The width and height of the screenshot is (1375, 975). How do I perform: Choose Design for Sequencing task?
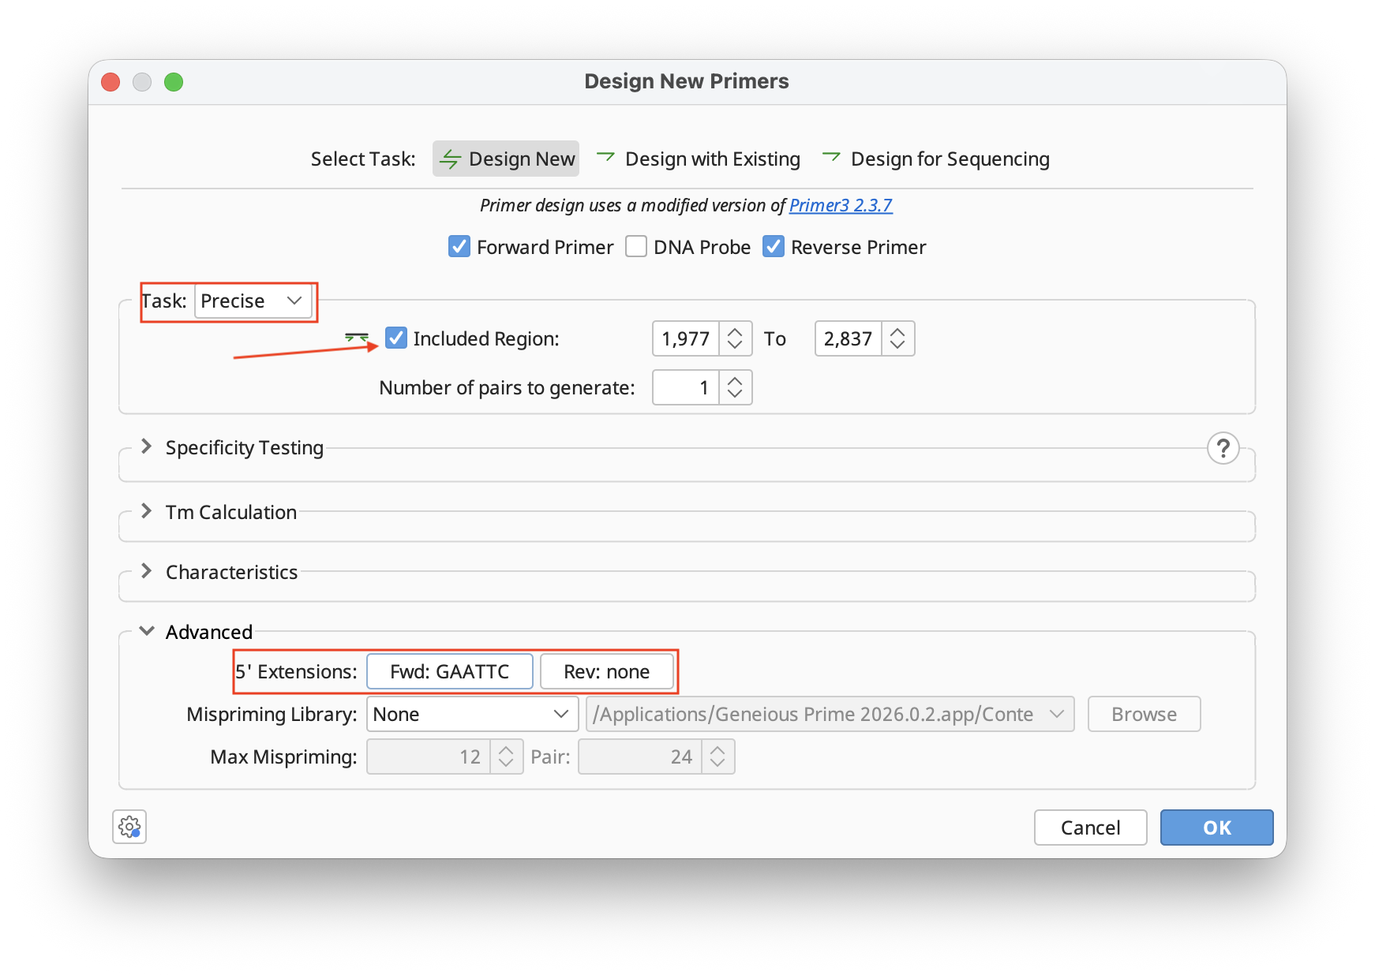(x=936, y=159)
